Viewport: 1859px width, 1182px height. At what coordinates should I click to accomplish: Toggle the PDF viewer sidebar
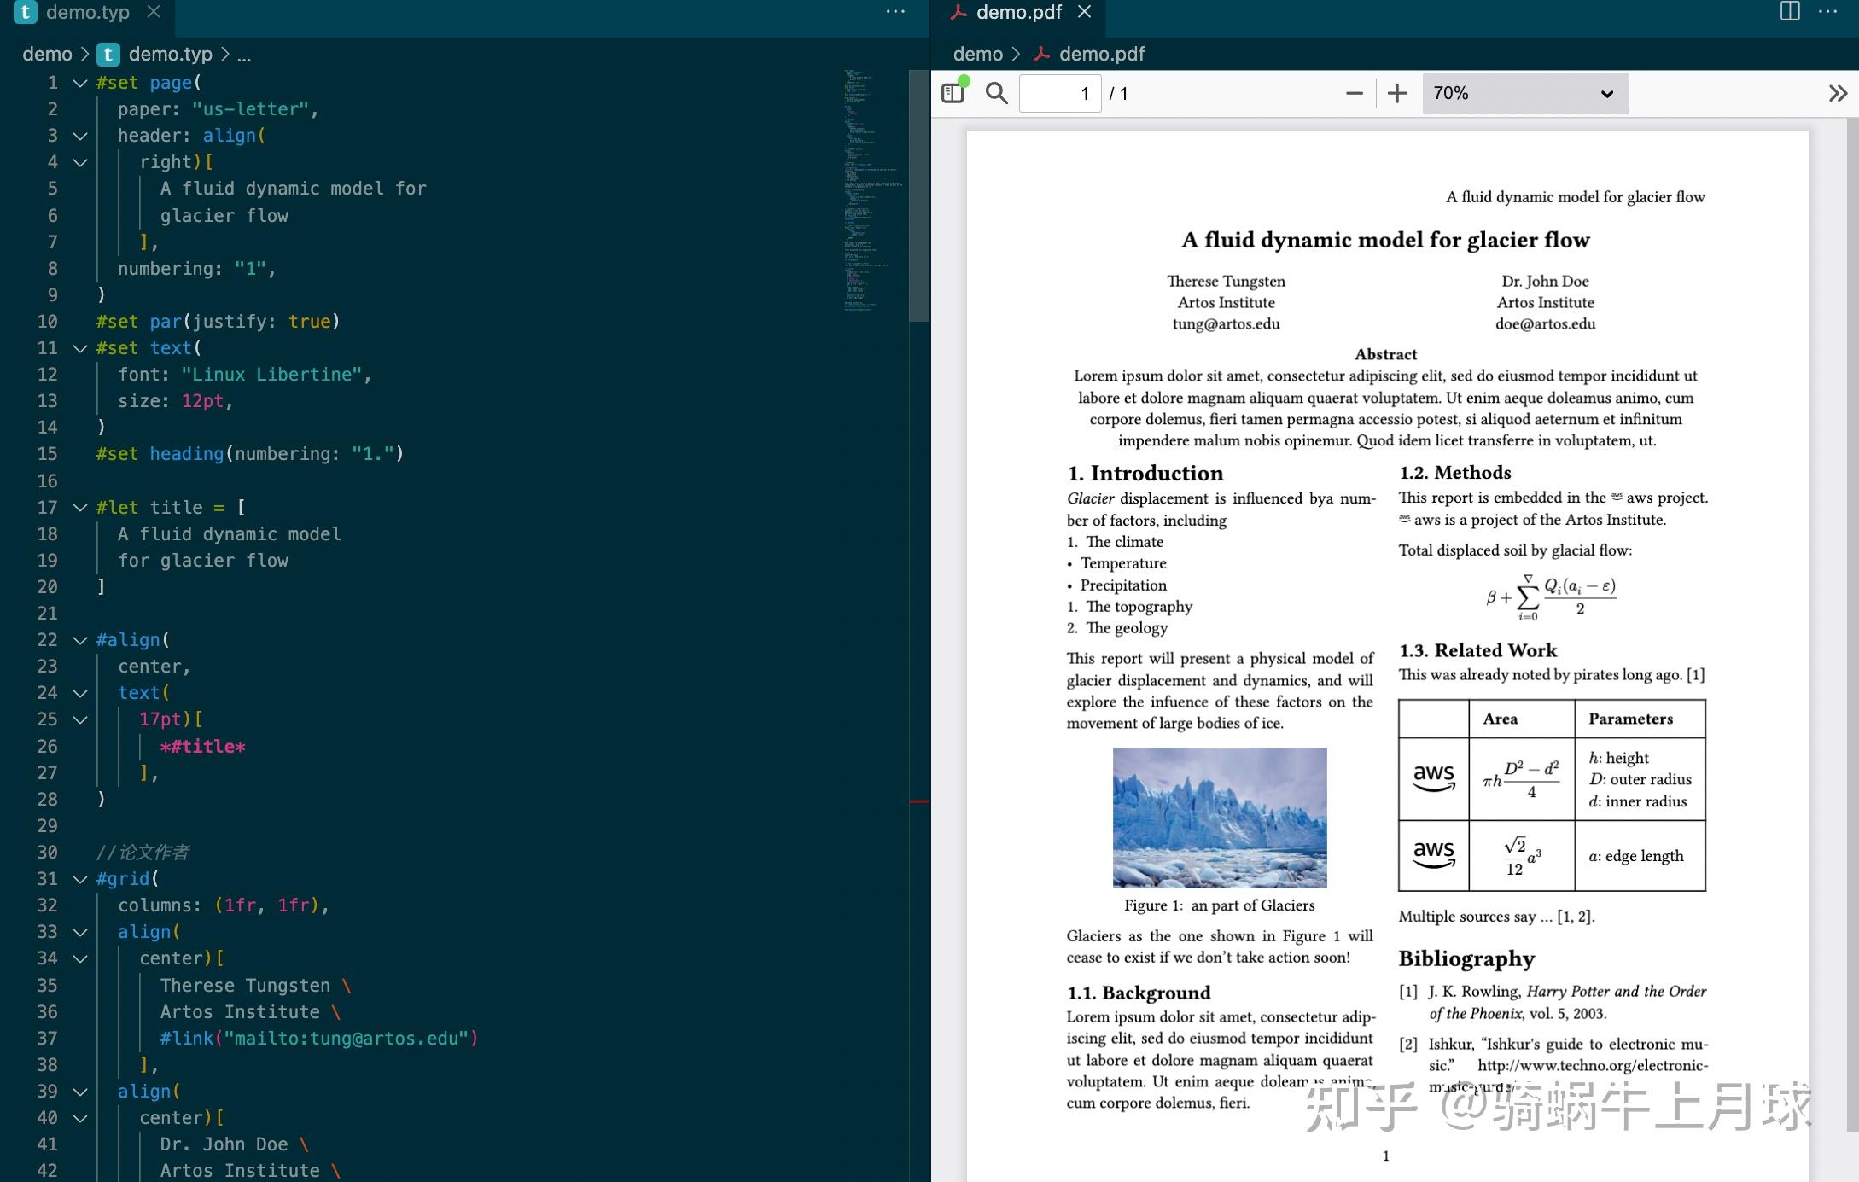pos(953,93)
